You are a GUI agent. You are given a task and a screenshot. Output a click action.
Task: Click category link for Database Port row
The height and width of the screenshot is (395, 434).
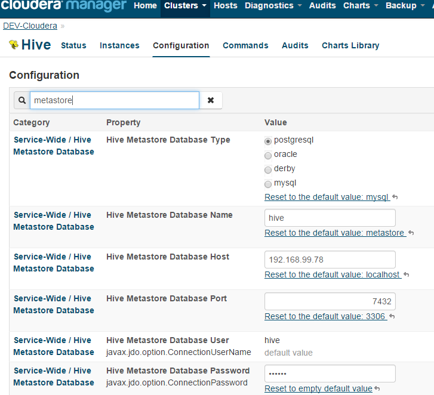pos(54,304)
